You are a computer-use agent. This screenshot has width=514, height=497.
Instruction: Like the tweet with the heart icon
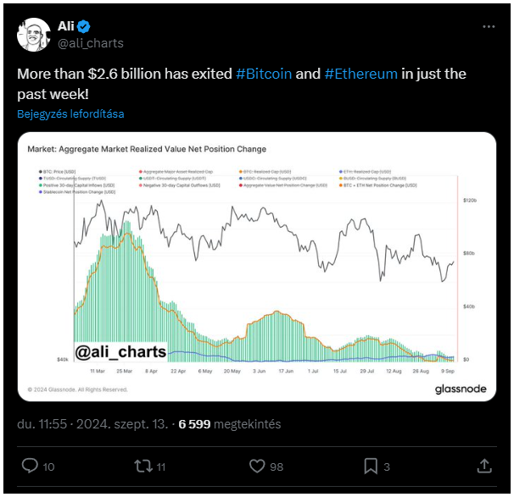pos(257,467)
